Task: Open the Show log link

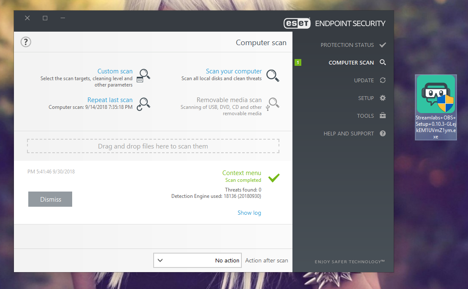Action: coord(249,213)
